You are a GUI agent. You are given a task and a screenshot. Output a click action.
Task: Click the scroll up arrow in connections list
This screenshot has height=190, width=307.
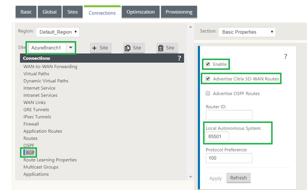point(190,27)
